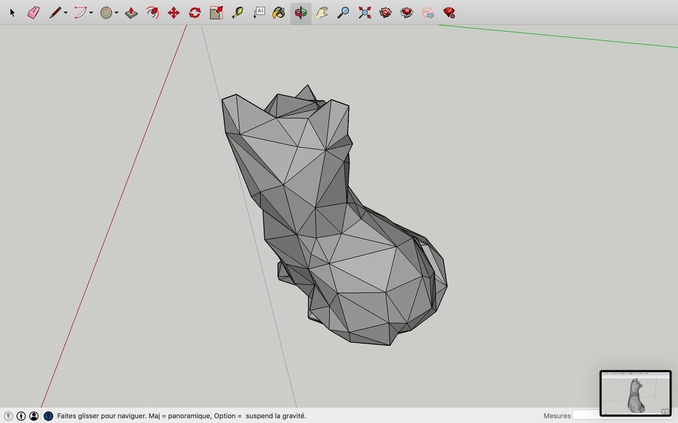This screenshot has width=678, height=423.
Task: Open the Extension Warehouse ruby icon
Action: click(450, 12)
